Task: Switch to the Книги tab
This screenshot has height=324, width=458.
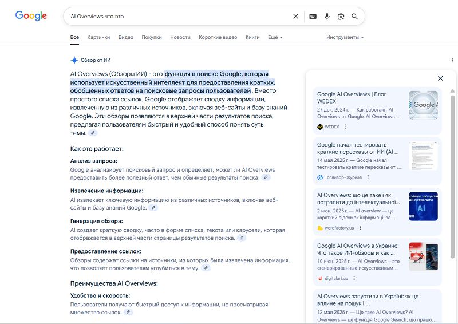Action: [252, 37]
